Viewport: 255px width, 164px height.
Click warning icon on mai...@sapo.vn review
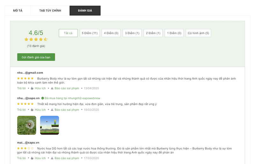[52, 158]
